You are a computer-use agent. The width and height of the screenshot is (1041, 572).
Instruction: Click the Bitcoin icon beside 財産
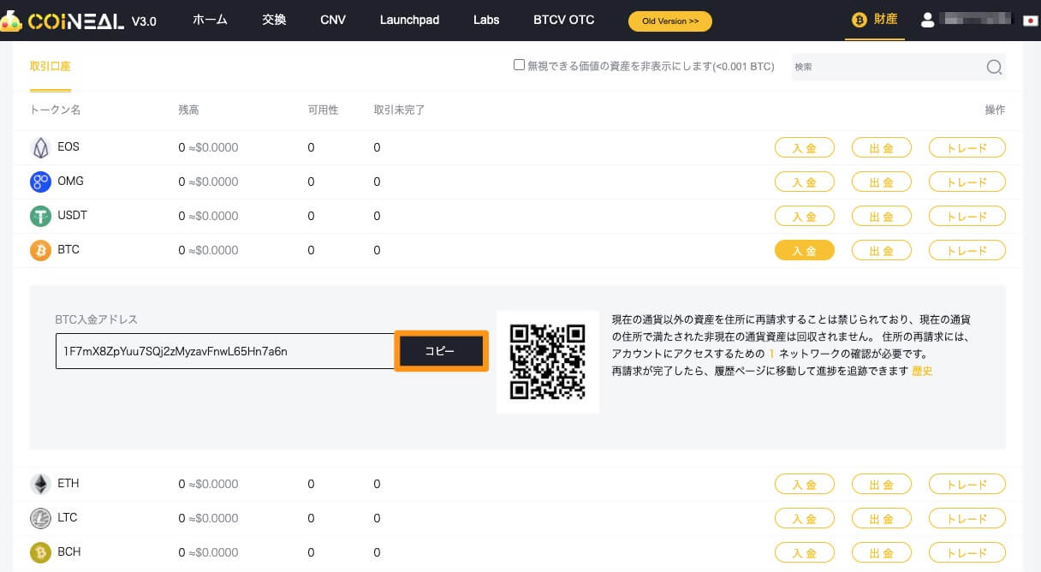coord(859,20)
